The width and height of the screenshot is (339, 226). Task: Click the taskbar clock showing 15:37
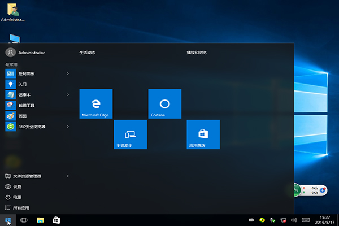point(324,220)
